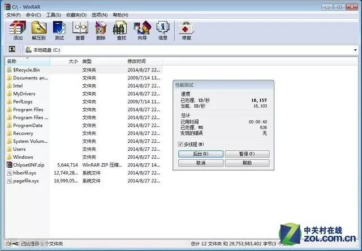Click the Find (查找) binoculars icon
This screenshot has width=362, height=251.
(121, 30)
